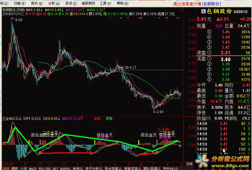Viewport: 252px width, 170px height.
Task: Click the blue L icon beside 包钢股份
Action: click(203, 11)
